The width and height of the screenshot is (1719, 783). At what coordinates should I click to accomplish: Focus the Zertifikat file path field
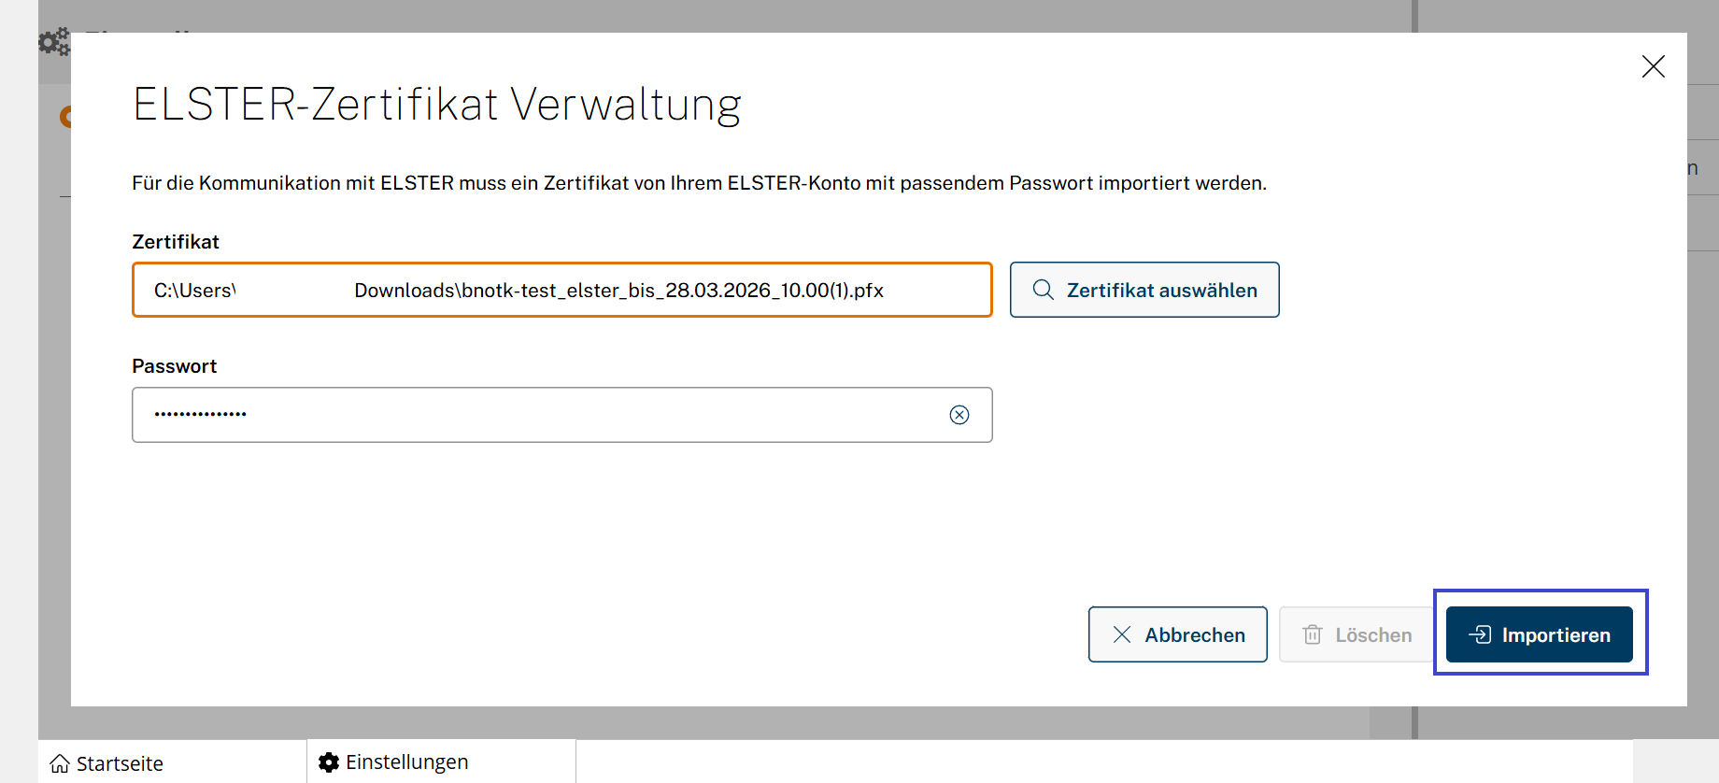click(561, 290)
